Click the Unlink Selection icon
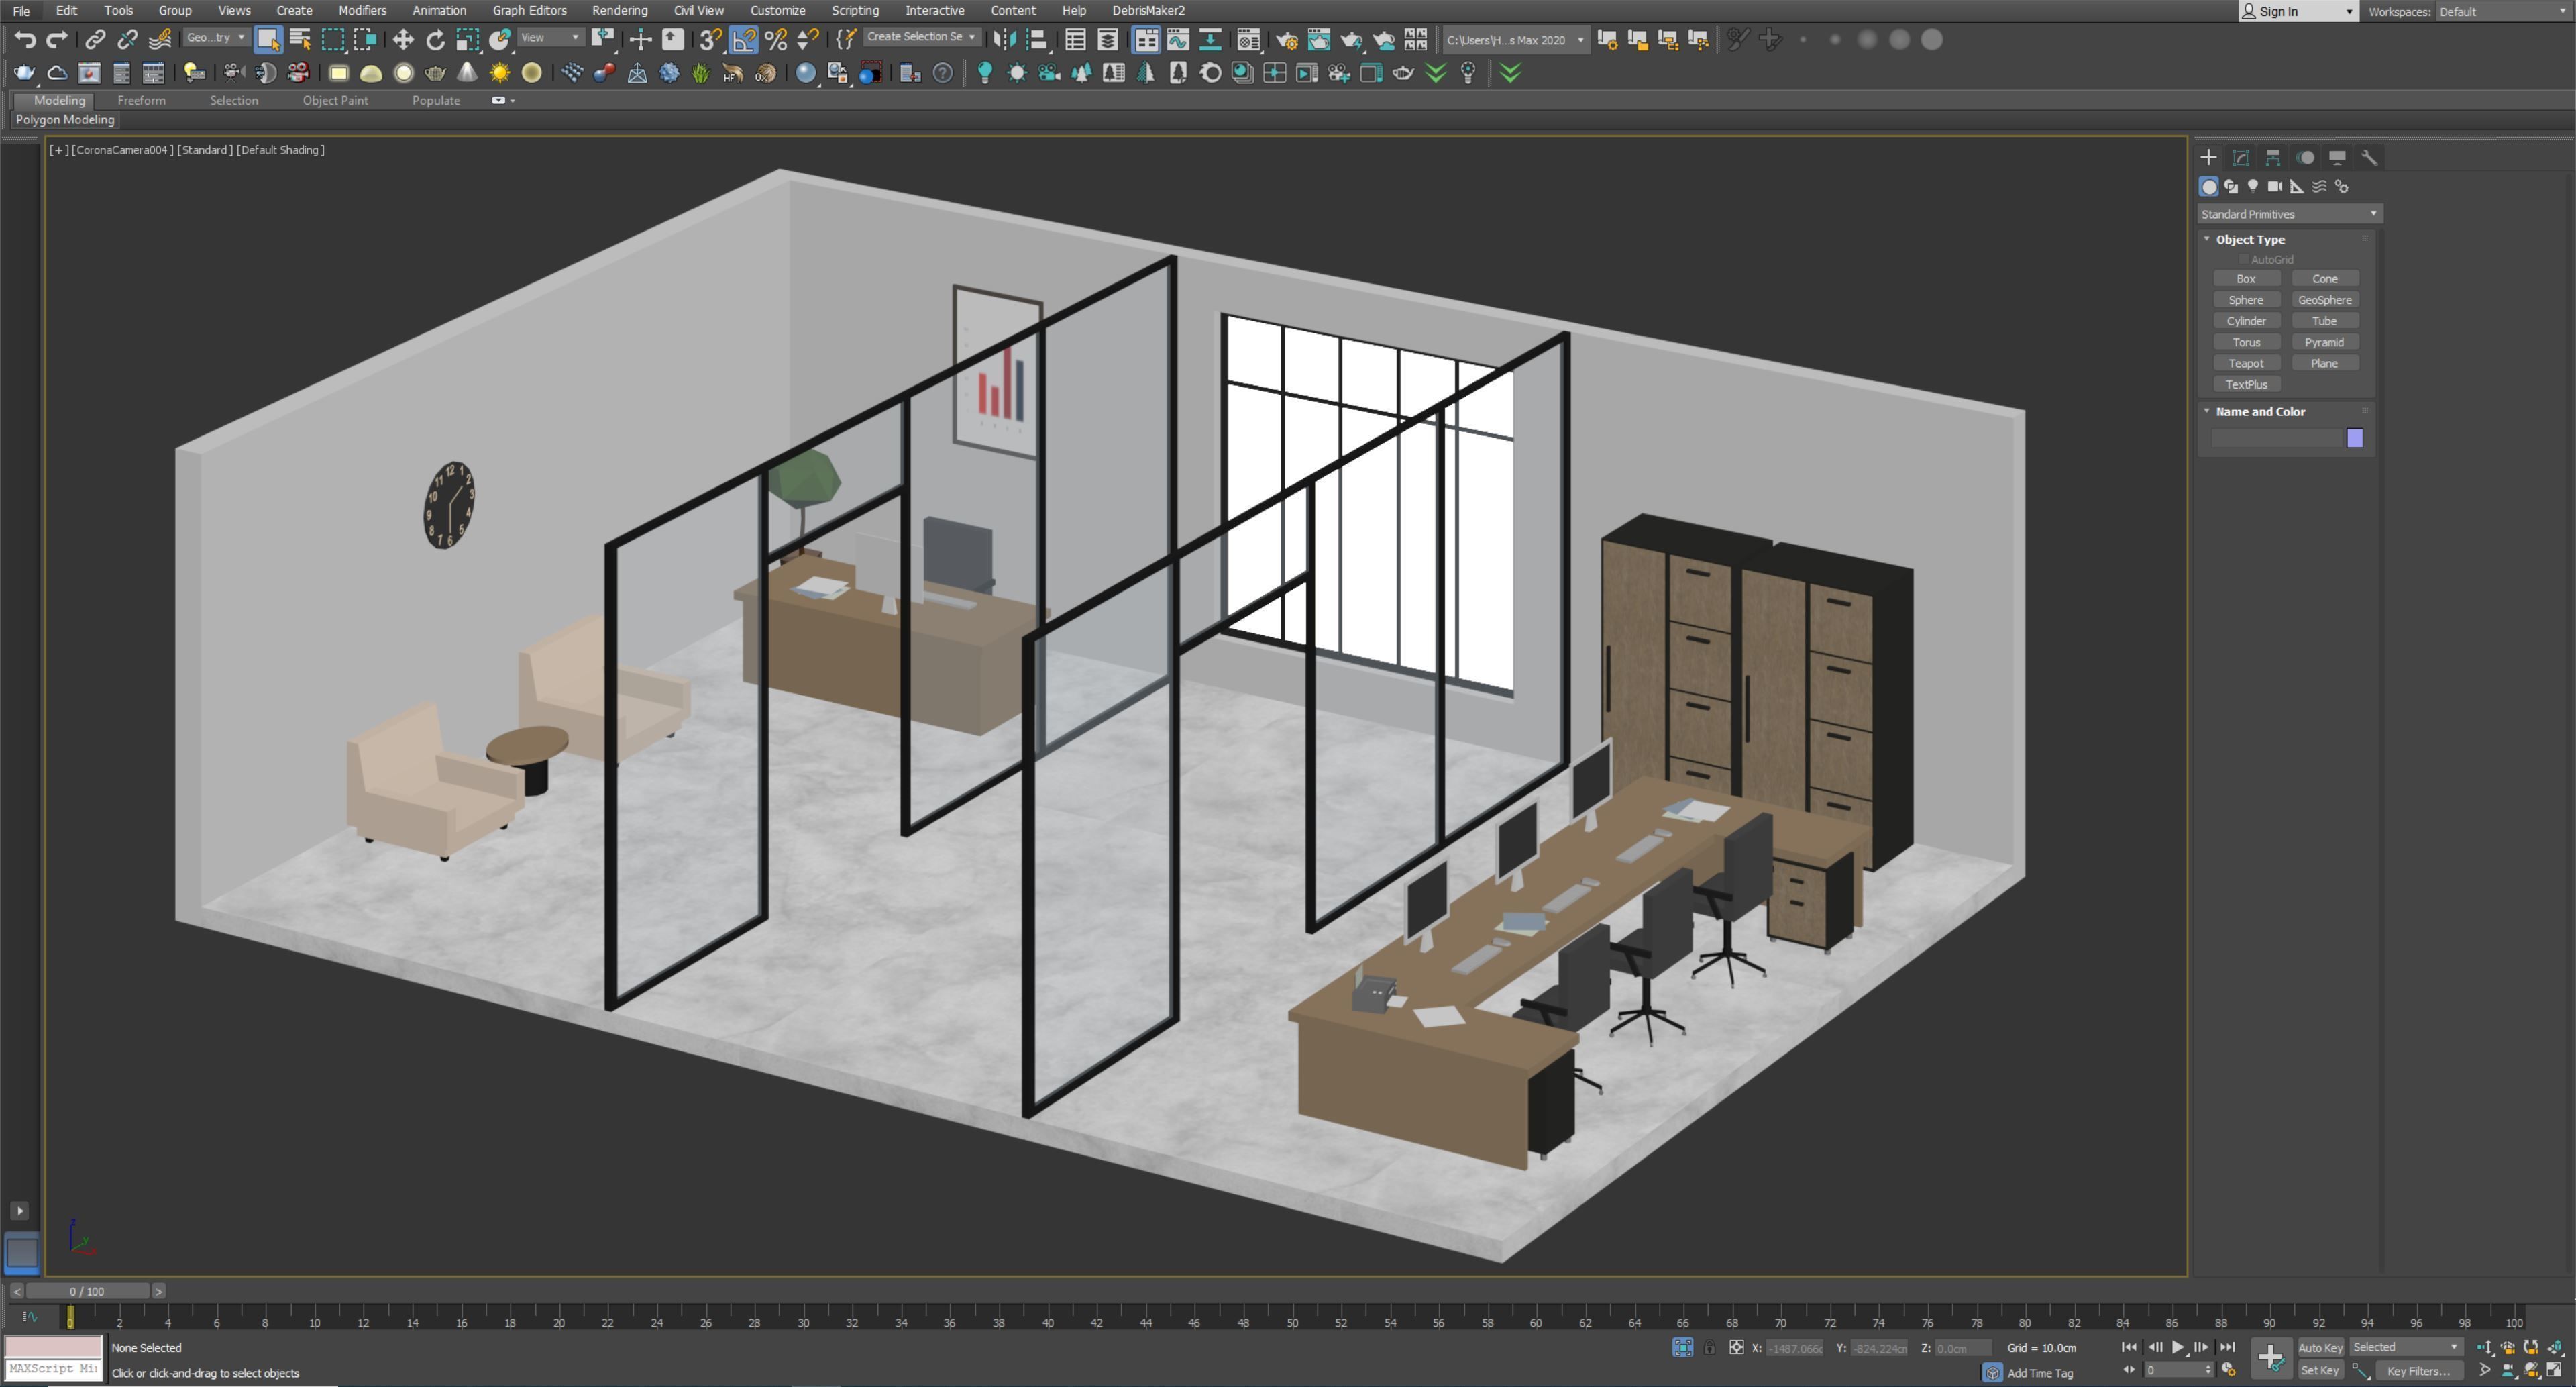This screenshot has width=2576, height=1387. (127, 40)
